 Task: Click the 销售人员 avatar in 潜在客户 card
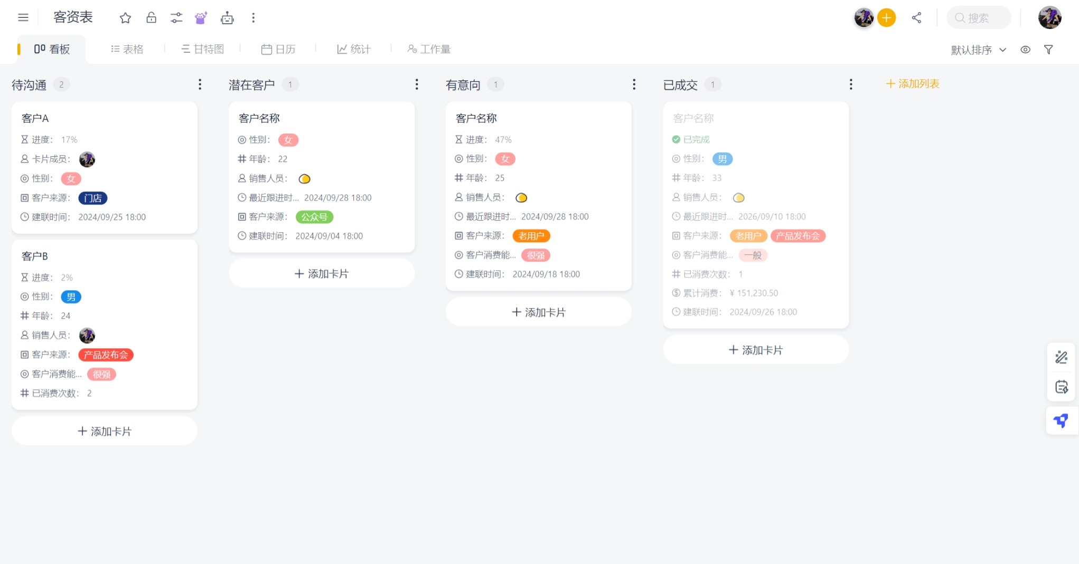304,179
